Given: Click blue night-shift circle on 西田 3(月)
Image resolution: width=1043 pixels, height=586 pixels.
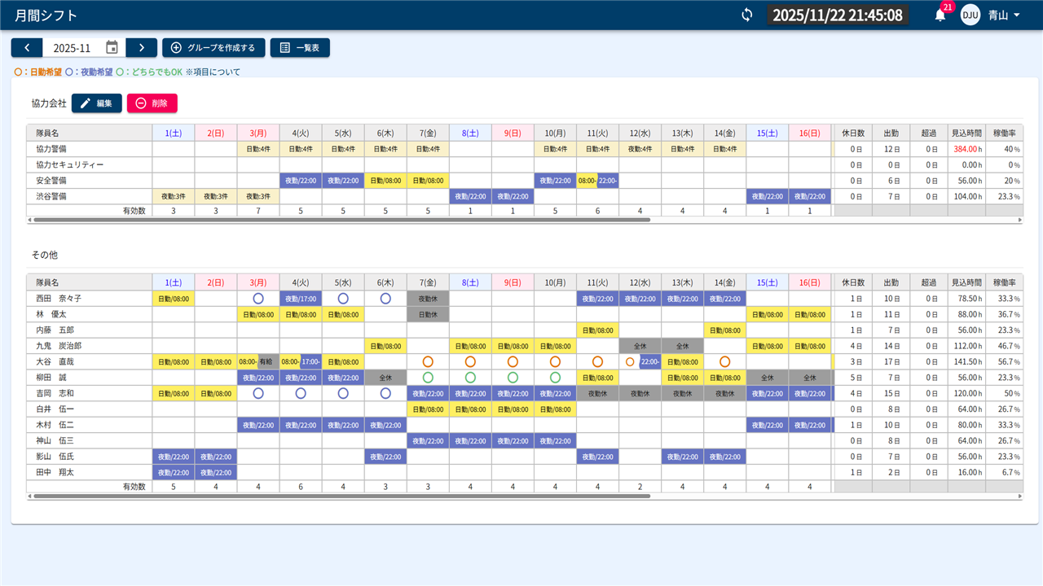Looking at the screenshot, I should coord(258,299).
